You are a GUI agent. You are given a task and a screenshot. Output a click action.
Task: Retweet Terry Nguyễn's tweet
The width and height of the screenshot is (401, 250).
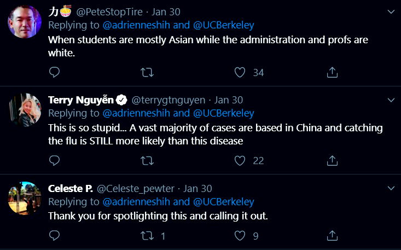point(147,160)
